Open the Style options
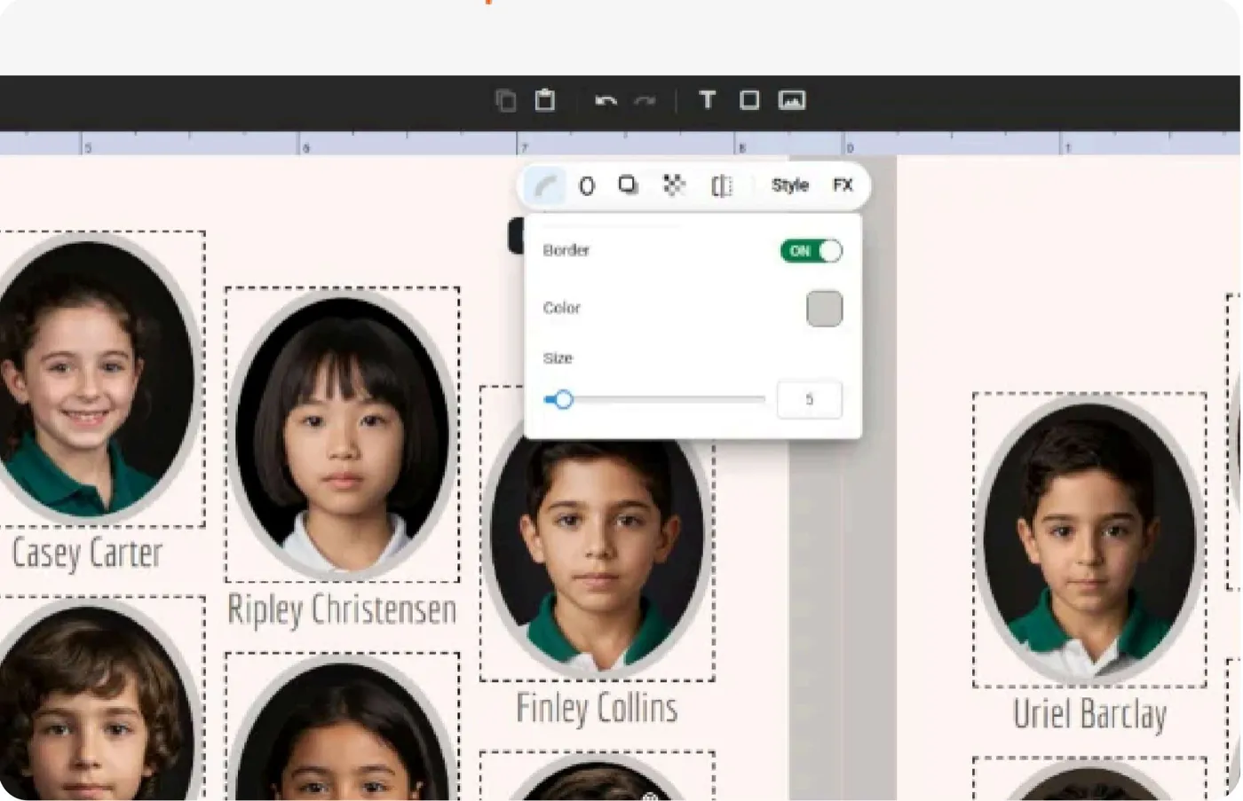Screen dimensions: 1243x801 pyautogui.click(x=790, y=185)
